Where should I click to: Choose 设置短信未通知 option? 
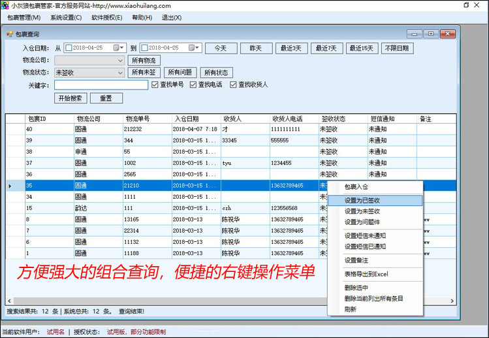375,236
